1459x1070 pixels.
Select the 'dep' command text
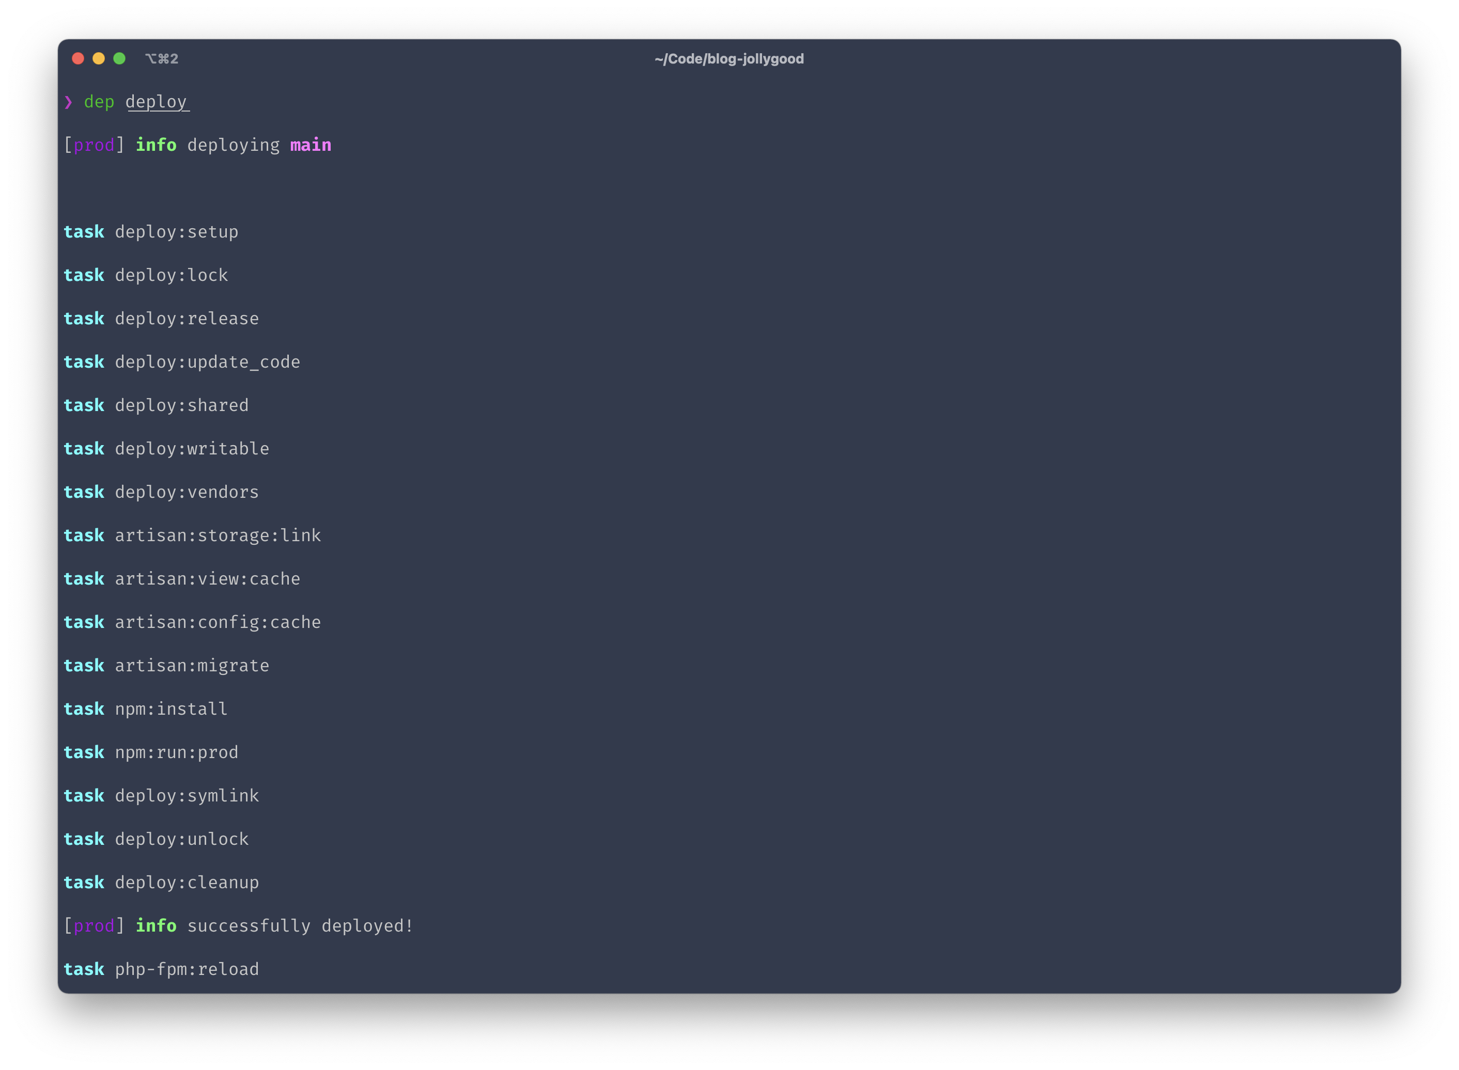coord(99,102)
